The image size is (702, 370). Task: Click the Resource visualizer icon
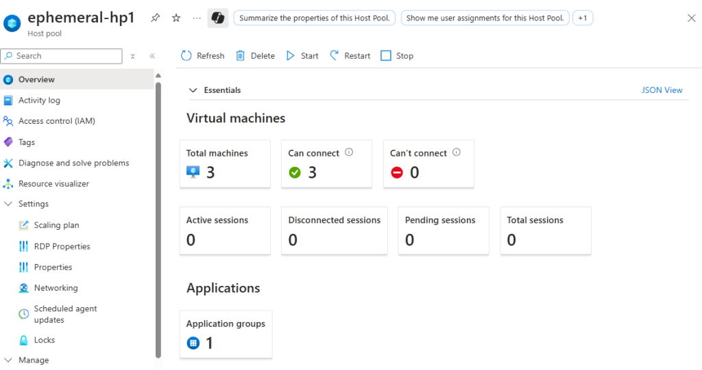coord(8,184)
